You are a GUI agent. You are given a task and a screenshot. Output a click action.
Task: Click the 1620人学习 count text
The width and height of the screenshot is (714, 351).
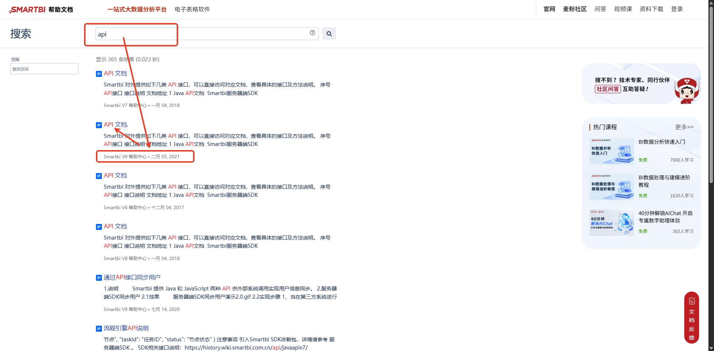click(682, 196)
